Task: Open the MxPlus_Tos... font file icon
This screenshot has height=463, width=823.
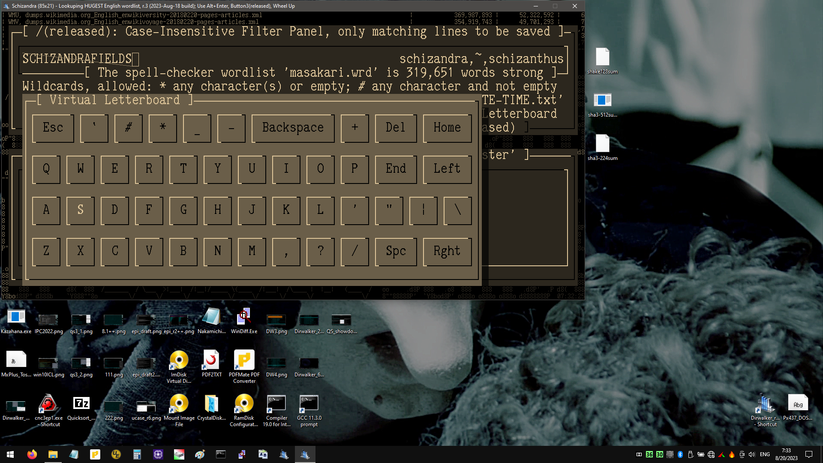Action: pyautogui.click(x=16, y=364)
